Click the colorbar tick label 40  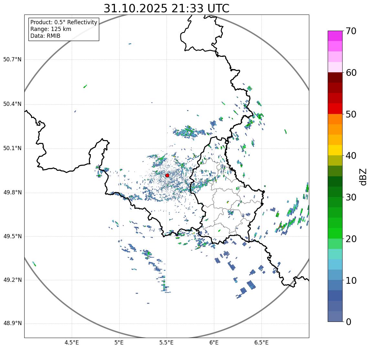[351, 156]
